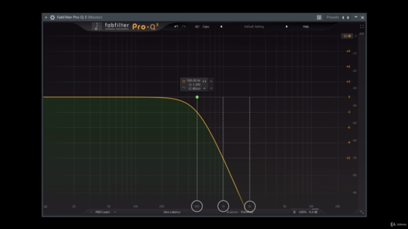Load the next preset with right arrow
The height and width of the screenshot is (229, 408).
(286, 27)
